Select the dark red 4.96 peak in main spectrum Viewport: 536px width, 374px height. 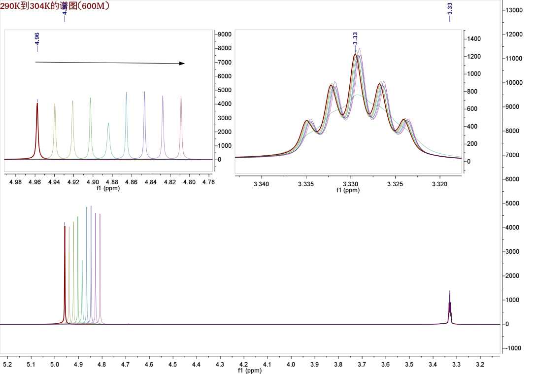click(x=65, y=271)
